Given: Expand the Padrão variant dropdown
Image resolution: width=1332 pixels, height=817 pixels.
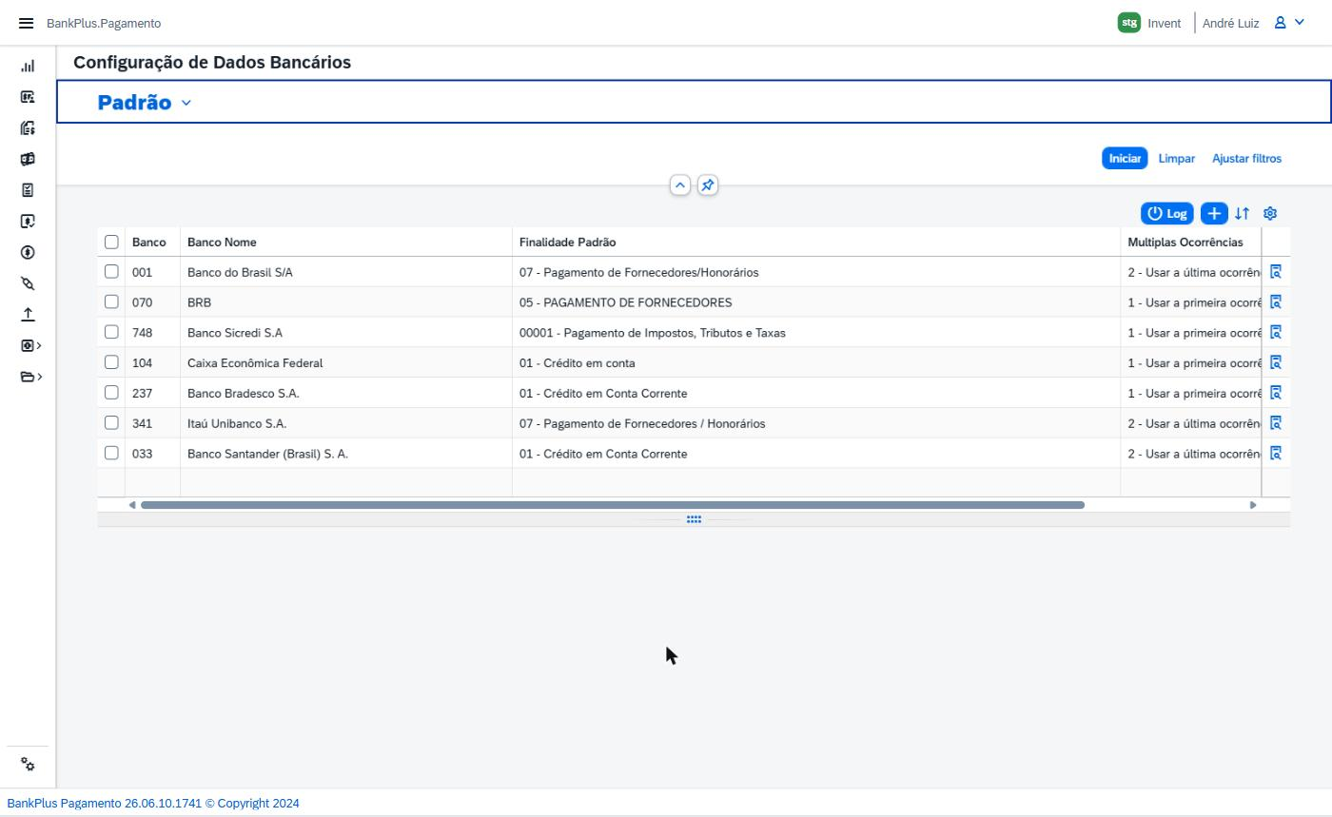Looking at the screenshot, I should coord(186,103).
